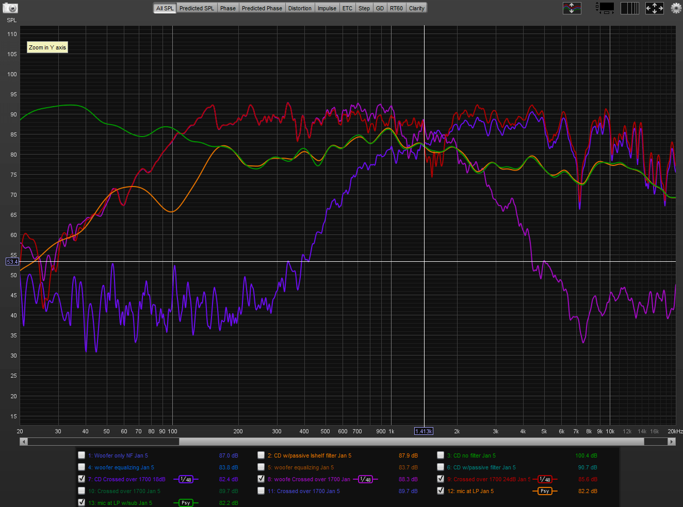
Task: Open the RT60 tab
Action: tap(396, 8)
